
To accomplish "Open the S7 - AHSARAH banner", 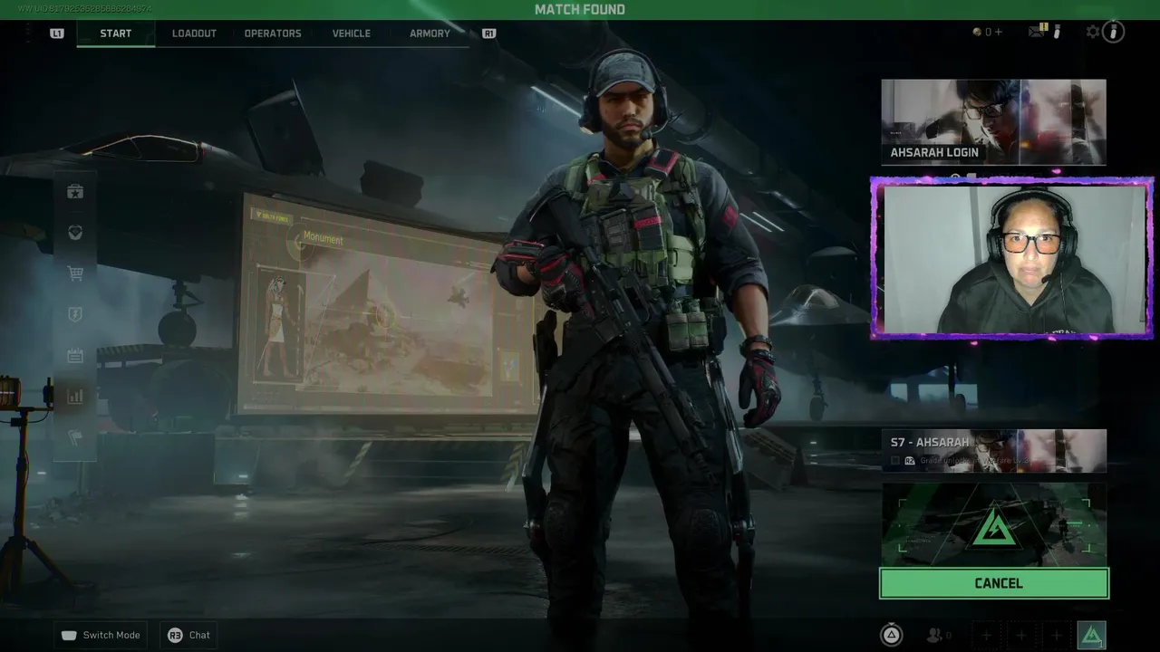I will (x=993, y=450).
